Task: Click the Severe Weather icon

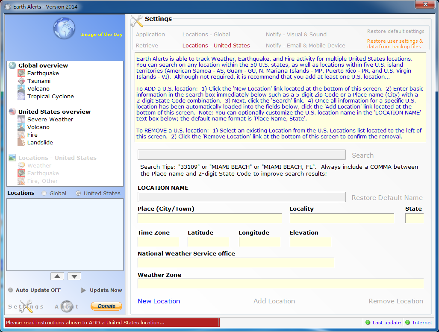Action: (x=21, y=119)
